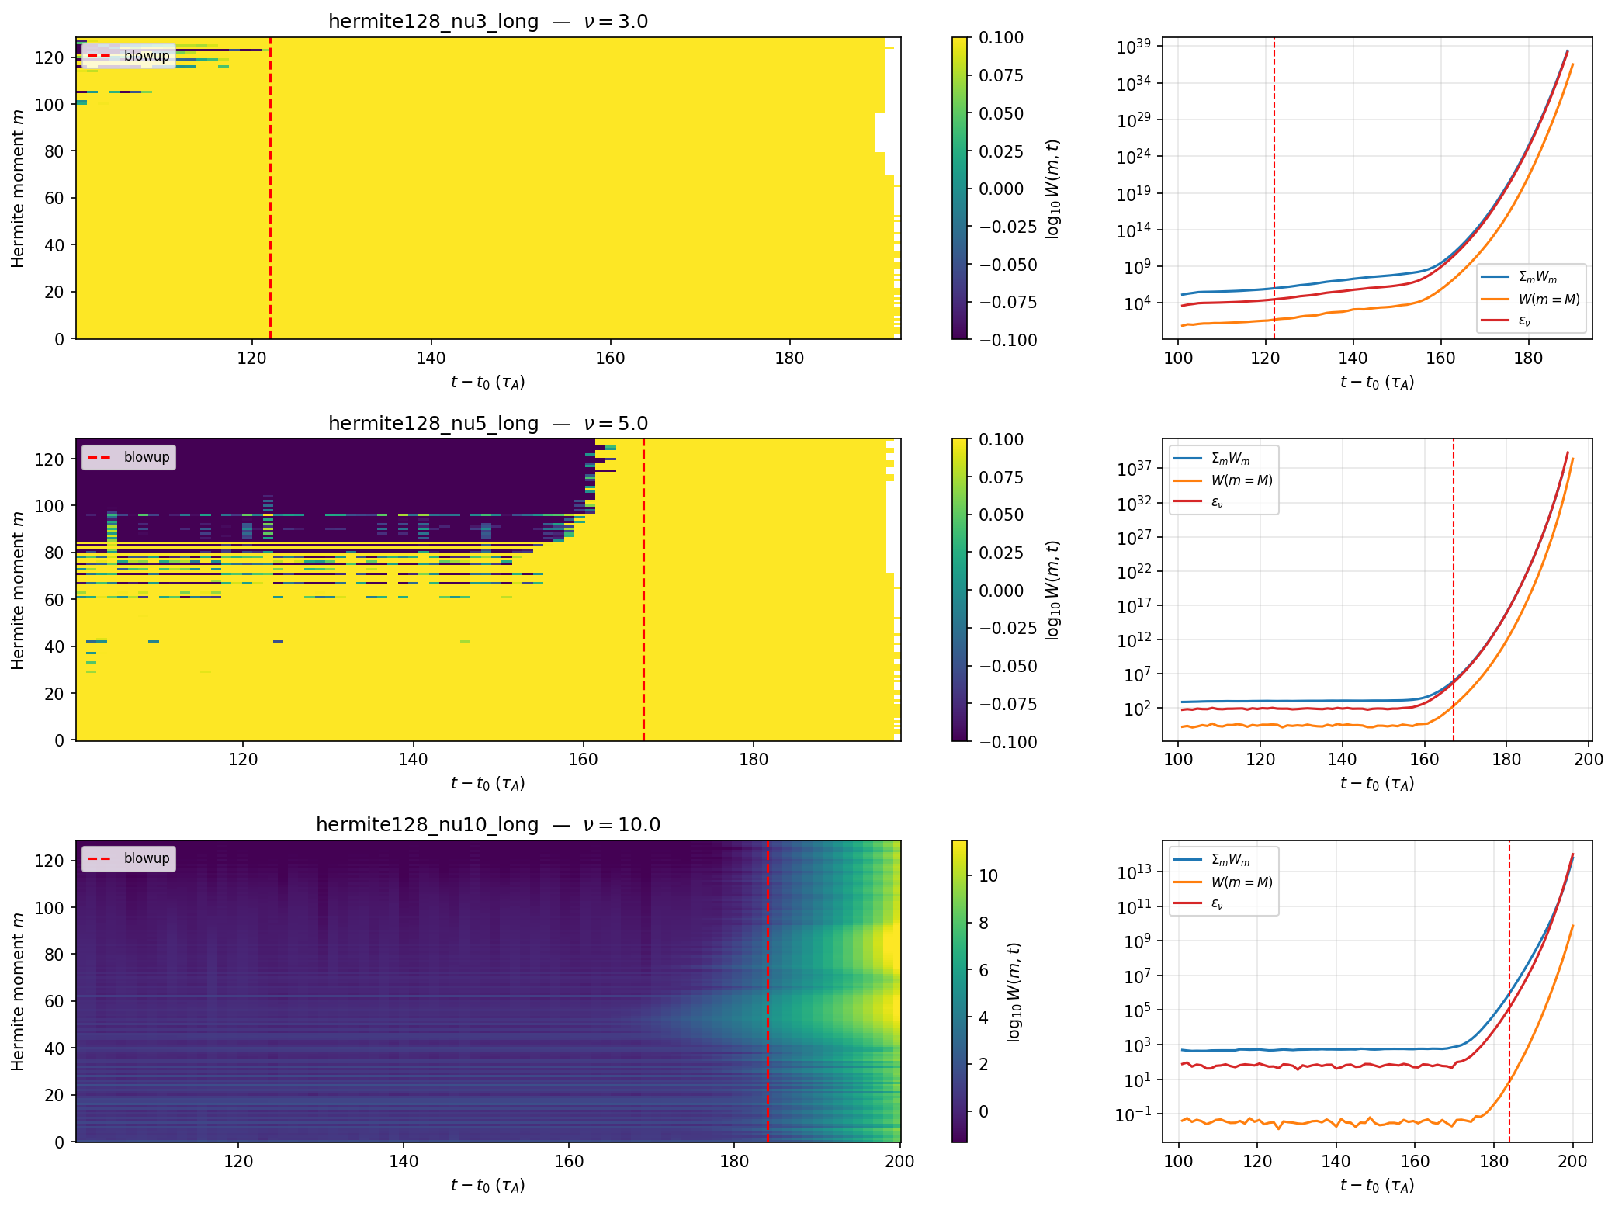Click the 10^13 y-tick in the bottom-right plot
The image size is (1615, 1206).
1134,872
